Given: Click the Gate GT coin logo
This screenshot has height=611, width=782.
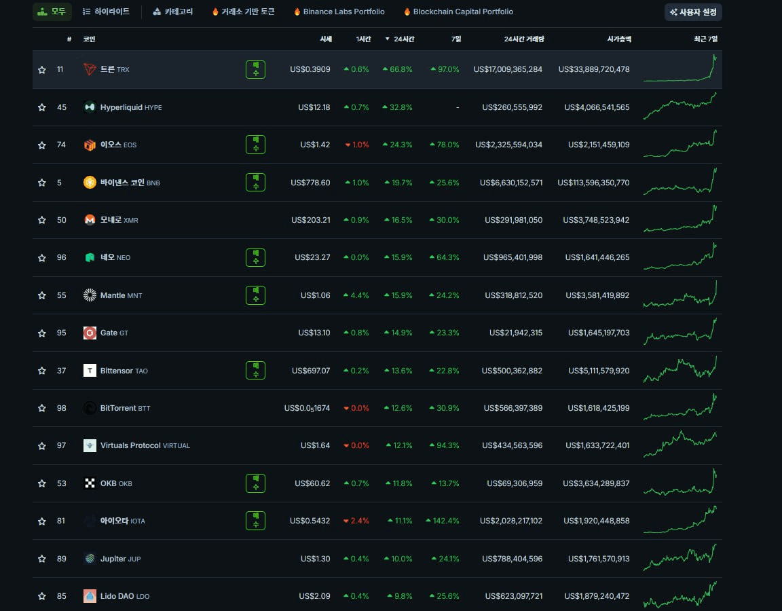Looking at the screenshot, I should 90,333.
